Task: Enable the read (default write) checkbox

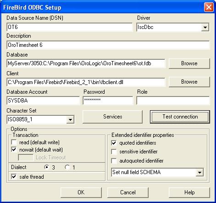Action: pos(14,142)
